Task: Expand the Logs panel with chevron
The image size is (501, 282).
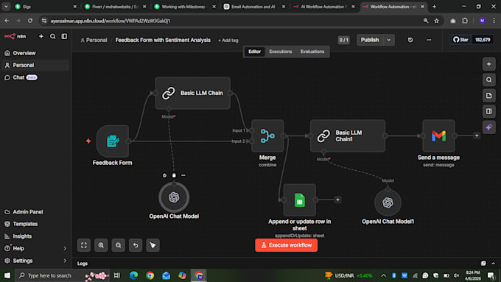Action: click(494, 264)
